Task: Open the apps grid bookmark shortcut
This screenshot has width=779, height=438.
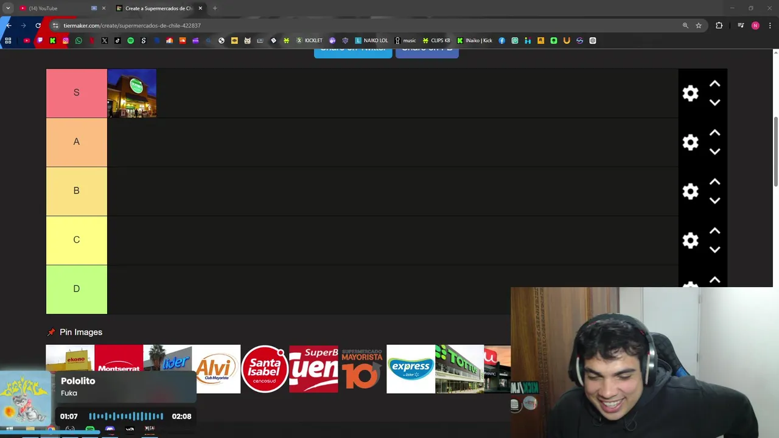Action: [x=8, y=41]
